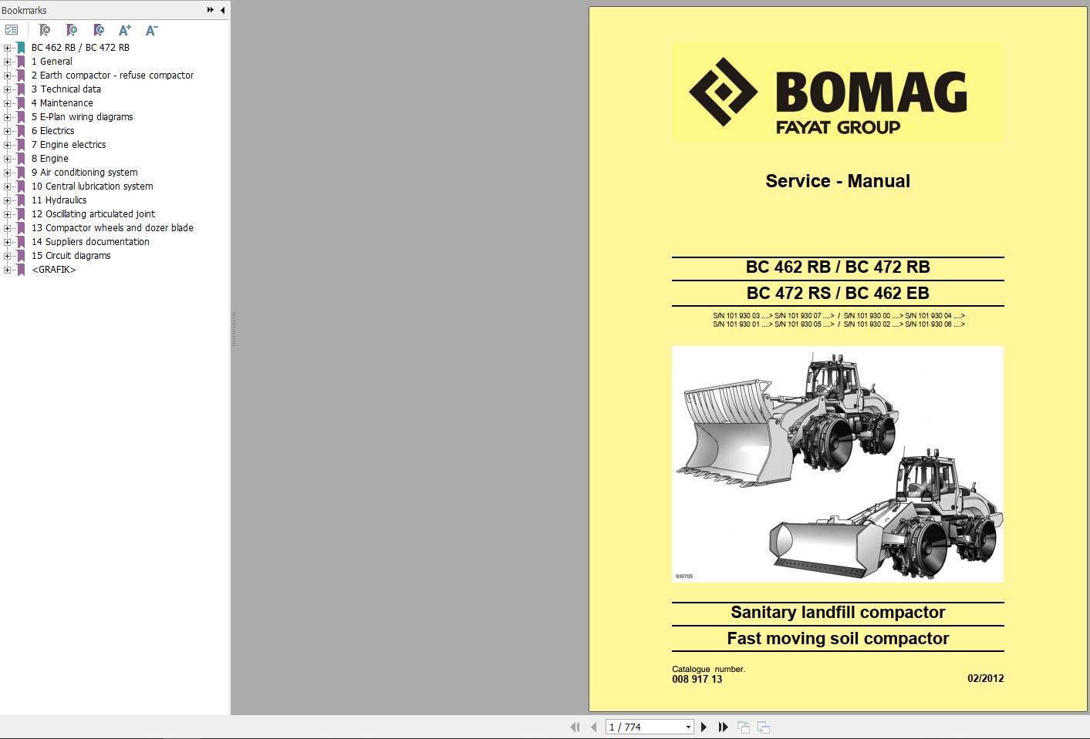Open the page number dropdown arrow
Screen dimensions: 1090x739
[x=688, y=727]
